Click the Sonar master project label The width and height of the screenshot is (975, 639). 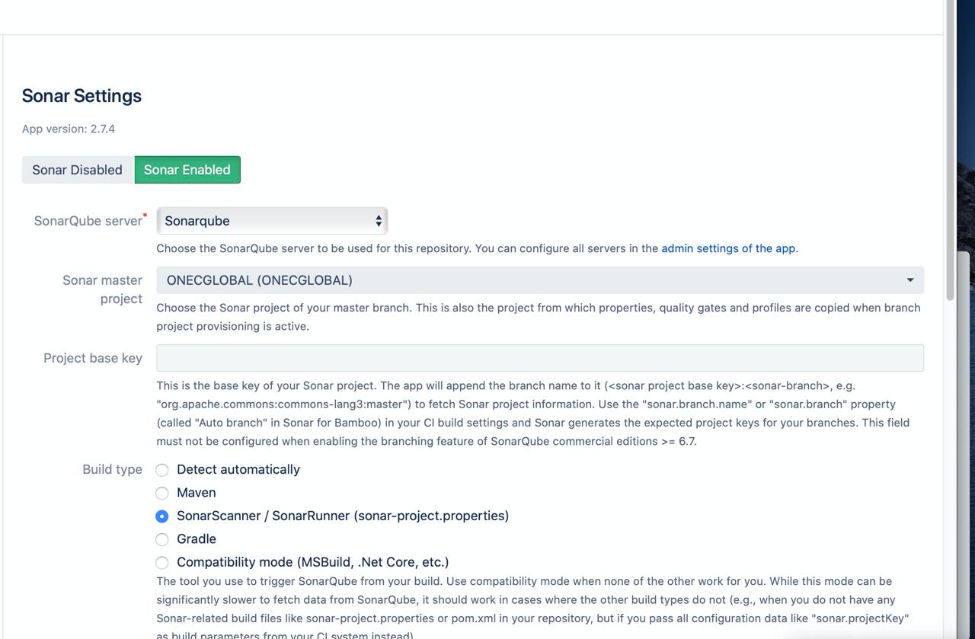[102, 289]
